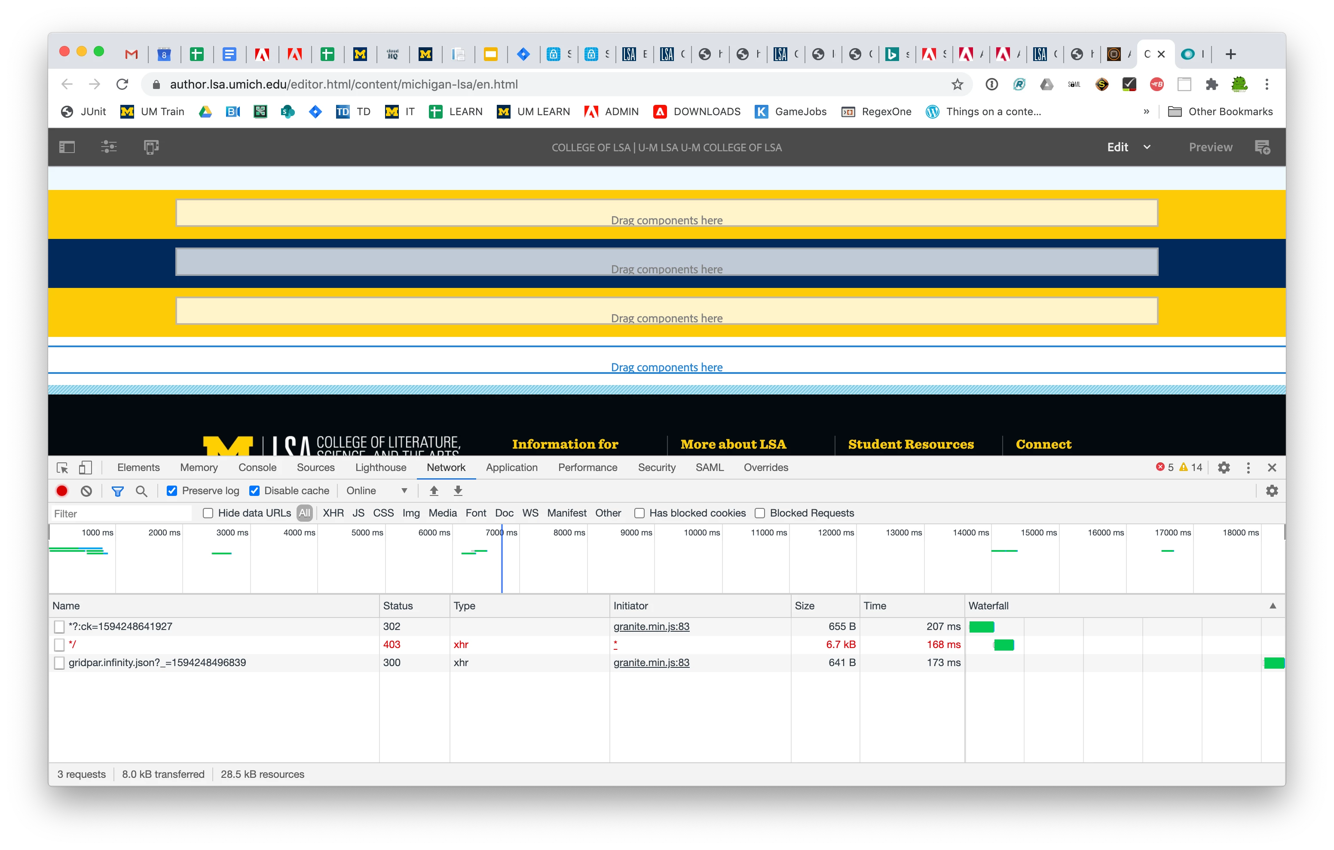The width and height of the screenshot is (1334, 850).
Task: Open the DevTools inspect element picker
Action: coord(63,468)
